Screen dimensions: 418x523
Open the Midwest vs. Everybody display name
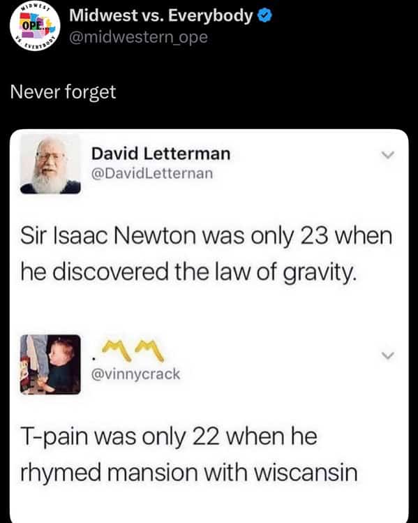[x=161, y=15]
